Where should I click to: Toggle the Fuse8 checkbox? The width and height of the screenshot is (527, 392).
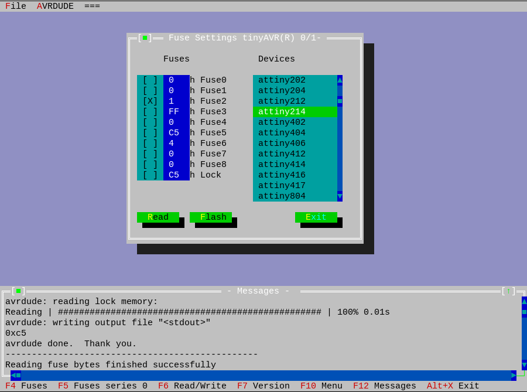pos(150,165)
